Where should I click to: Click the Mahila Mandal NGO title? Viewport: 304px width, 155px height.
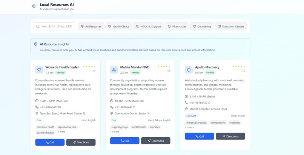coord(135,67)
